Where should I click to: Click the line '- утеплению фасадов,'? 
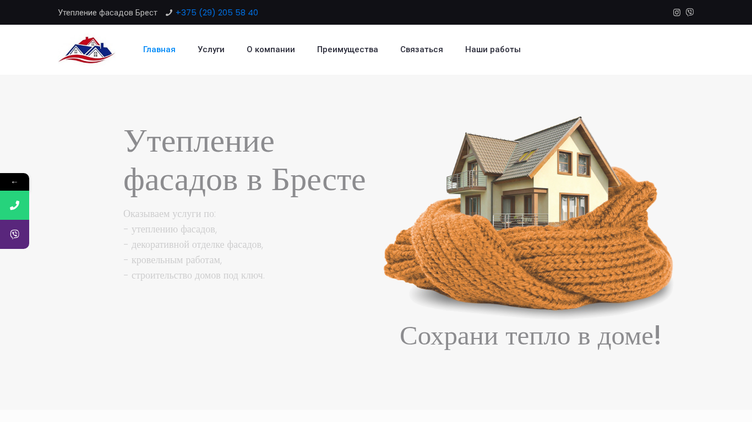coord(170,229)
